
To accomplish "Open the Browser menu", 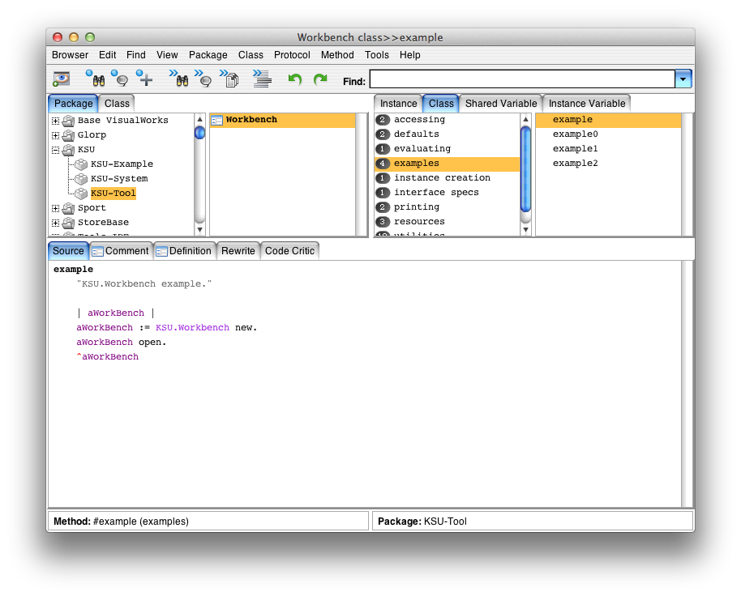I will tap(70, 55).
